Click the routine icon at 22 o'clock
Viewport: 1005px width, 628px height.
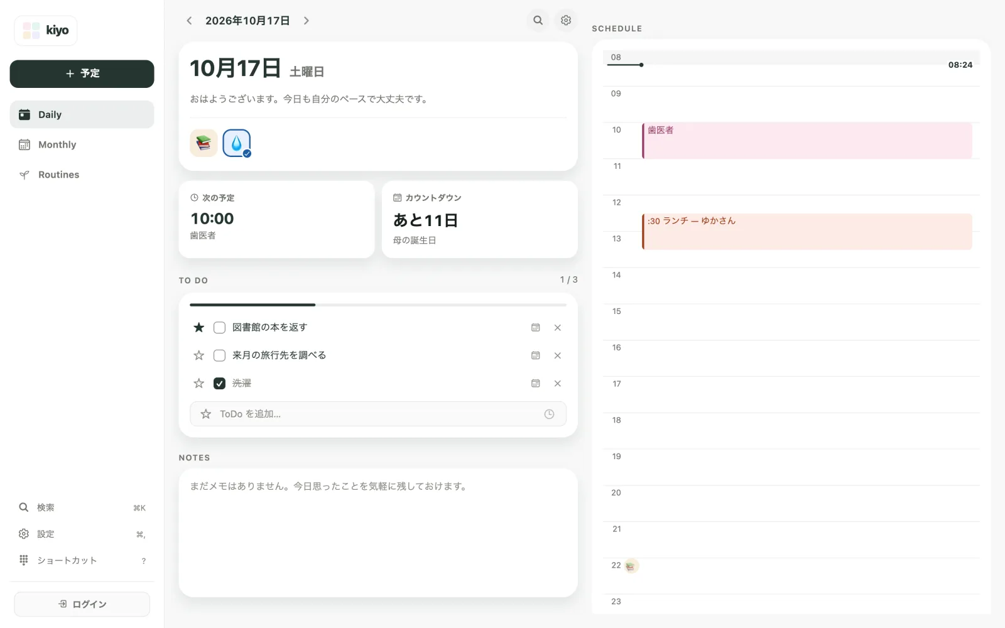click(631, 566)
